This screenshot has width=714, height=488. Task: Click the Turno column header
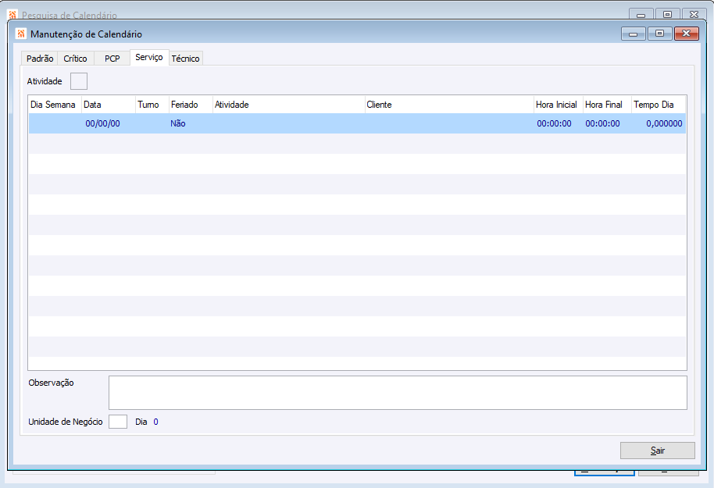(x=152, y=105)
